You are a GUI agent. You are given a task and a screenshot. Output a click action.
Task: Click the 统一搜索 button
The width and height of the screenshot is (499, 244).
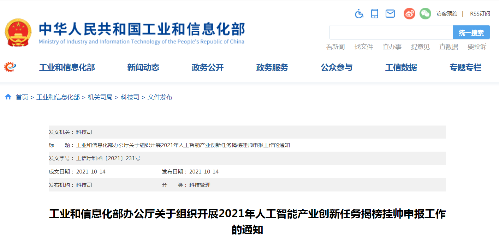[471, 32]
